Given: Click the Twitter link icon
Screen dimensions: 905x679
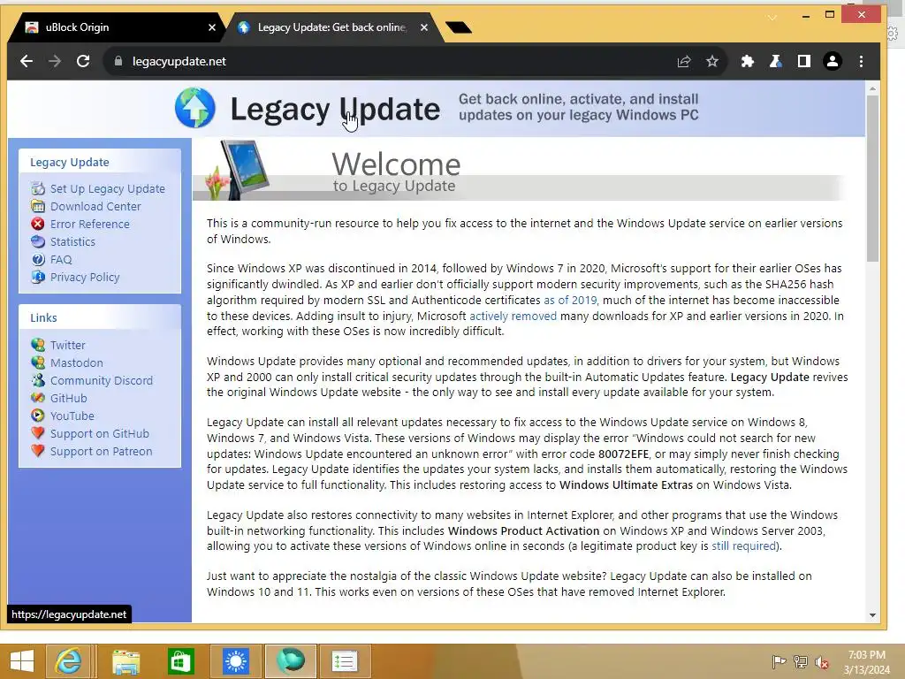Looking at the screenshot, I should point(38,345).
